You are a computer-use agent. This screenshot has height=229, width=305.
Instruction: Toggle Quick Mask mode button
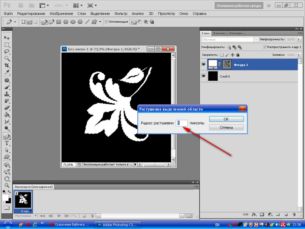point(7,208)
